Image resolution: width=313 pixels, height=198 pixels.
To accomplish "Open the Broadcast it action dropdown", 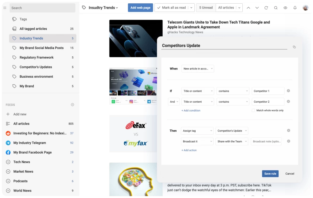I will [197, 141].
